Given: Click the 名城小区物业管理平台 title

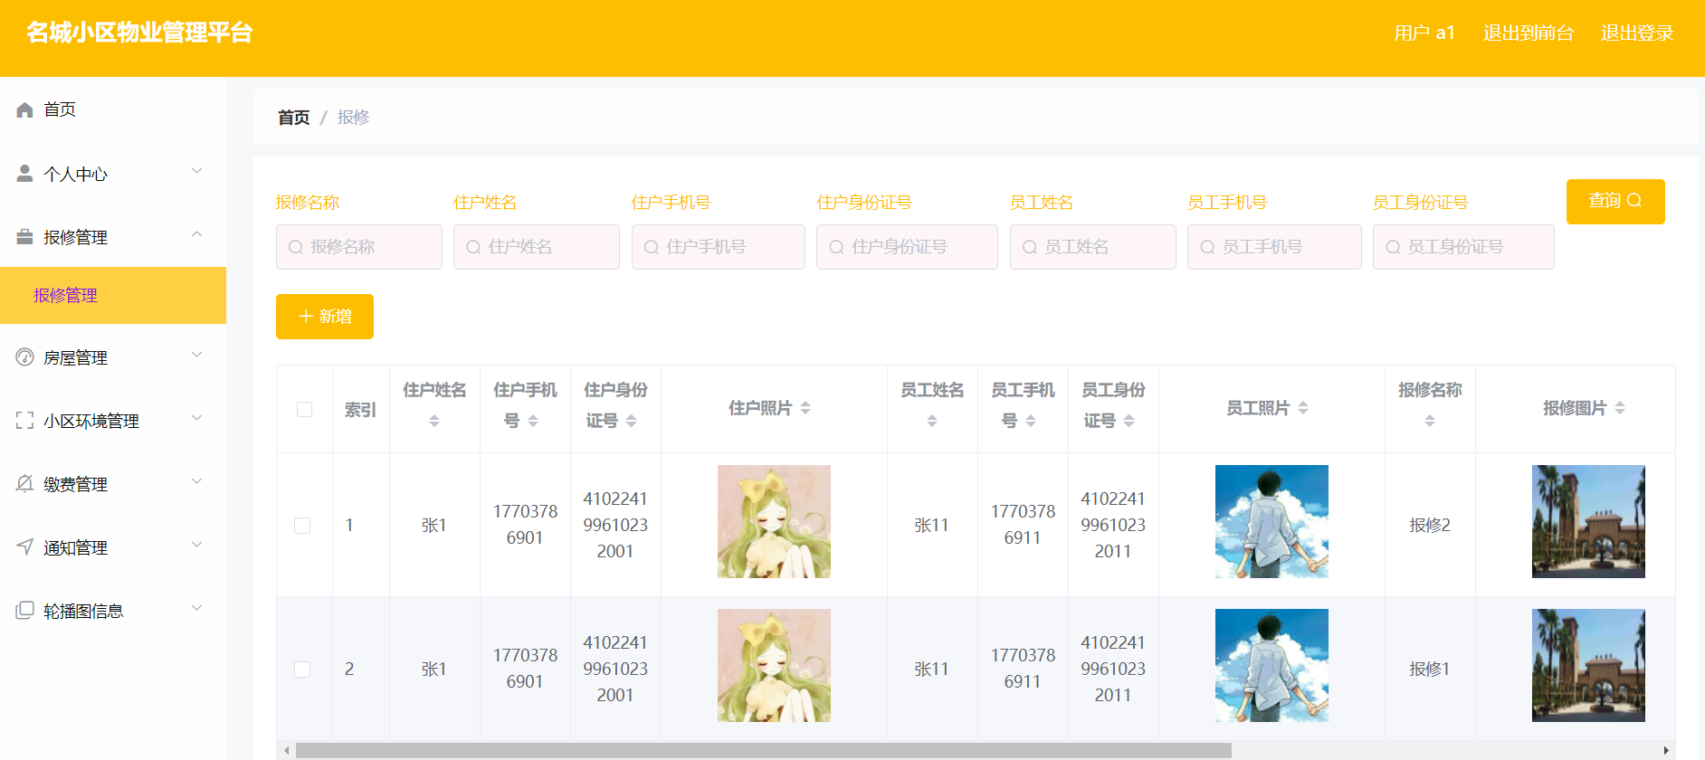Looking at the screenshot, I should [x=139, y=33].
